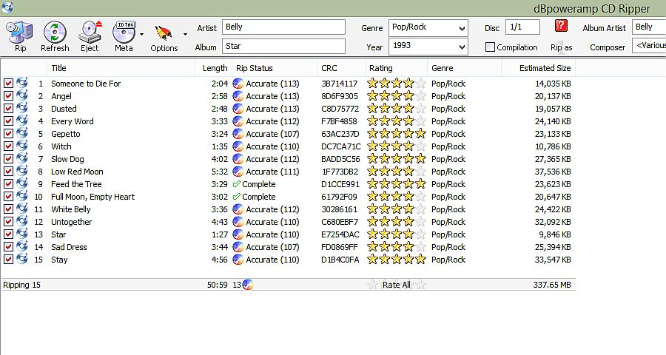This screenshot has width=666, height=355.
Task: Click Rate All in footer row
Action: [x=397, y=285]
